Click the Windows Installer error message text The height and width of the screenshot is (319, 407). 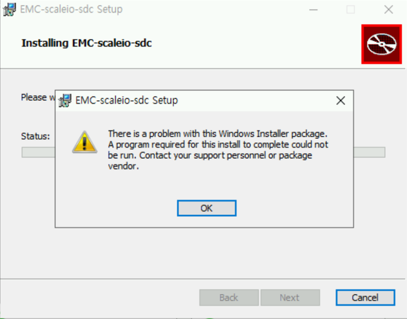[218, 150]
